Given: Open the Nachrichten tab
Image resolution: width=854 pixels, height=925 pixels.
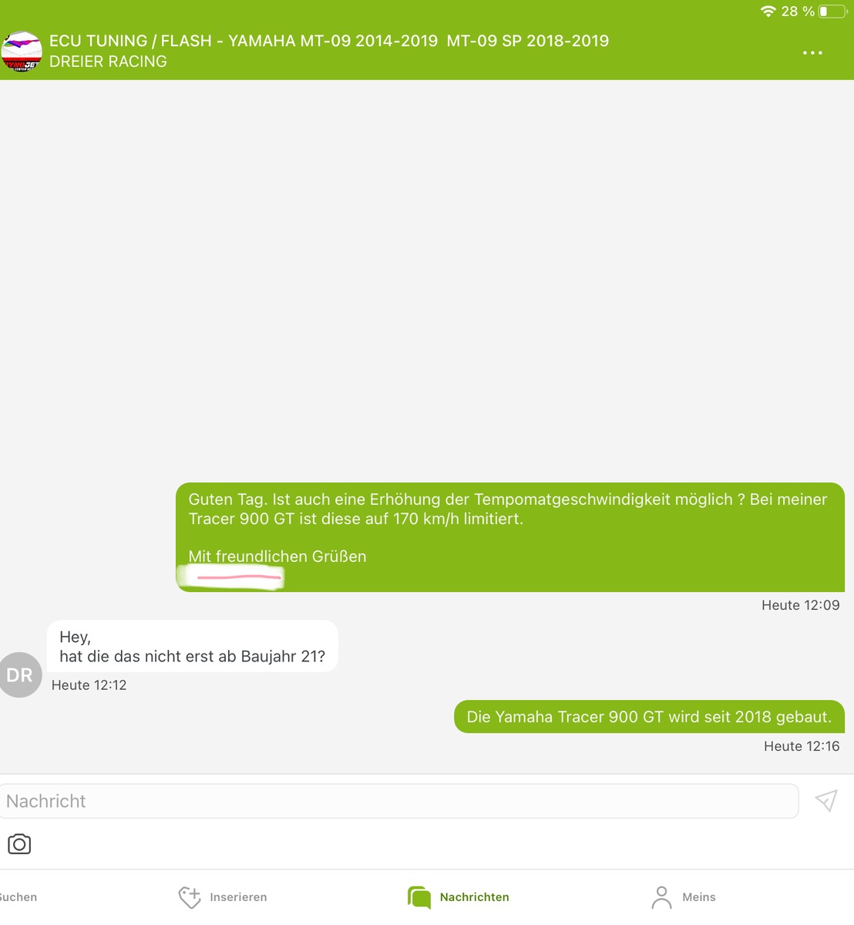Looking at the screenshot, I should click(x=459, y=897).
